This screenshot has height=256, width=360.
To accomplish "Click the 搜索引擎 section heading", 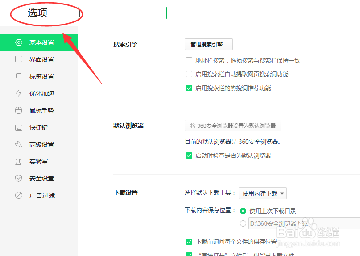I will pyautogui.click(x=126, y=44).
